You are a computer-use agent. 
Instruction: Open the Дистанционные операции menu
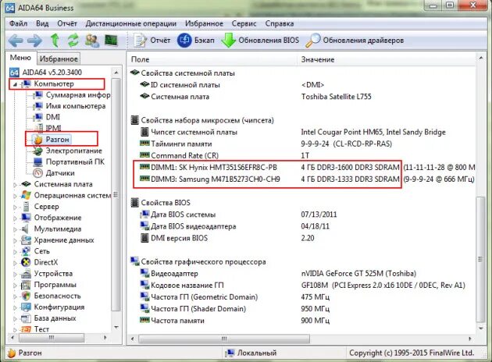click(x=131, y=23)
